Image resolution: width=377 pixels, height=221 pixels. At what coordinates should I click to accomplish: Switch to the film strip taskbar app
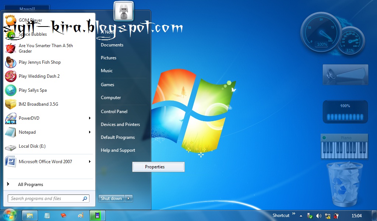[97, 215]
